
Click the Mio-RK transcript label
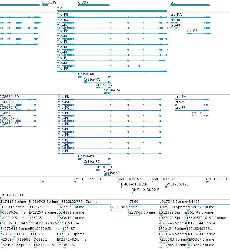pos(62,42)
